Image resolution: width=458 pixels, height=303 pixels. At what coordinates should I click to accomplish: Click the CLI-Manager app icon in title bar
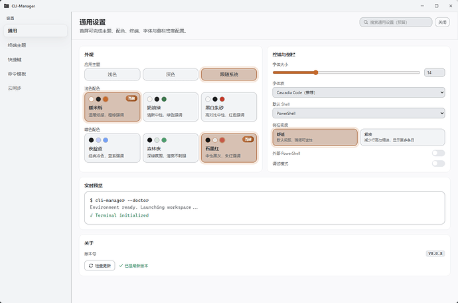pyautogui.click(x=6, y=6)
